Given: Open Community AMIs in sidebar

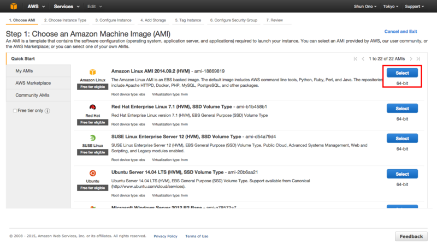Looking at the screenshot, I should pyautogui.click(x=38, y=96).
